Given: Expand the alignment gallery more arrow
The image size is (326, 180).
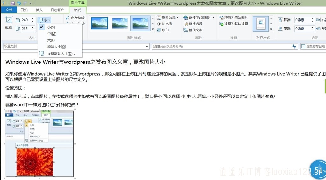Looking at the screenshot, I should tap(271, 30).
